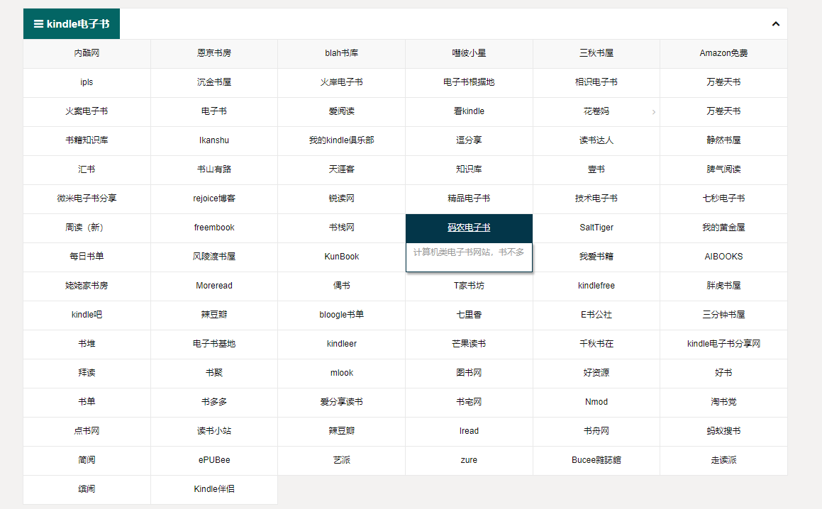Open the AIBOOKS website

point(723,257)
